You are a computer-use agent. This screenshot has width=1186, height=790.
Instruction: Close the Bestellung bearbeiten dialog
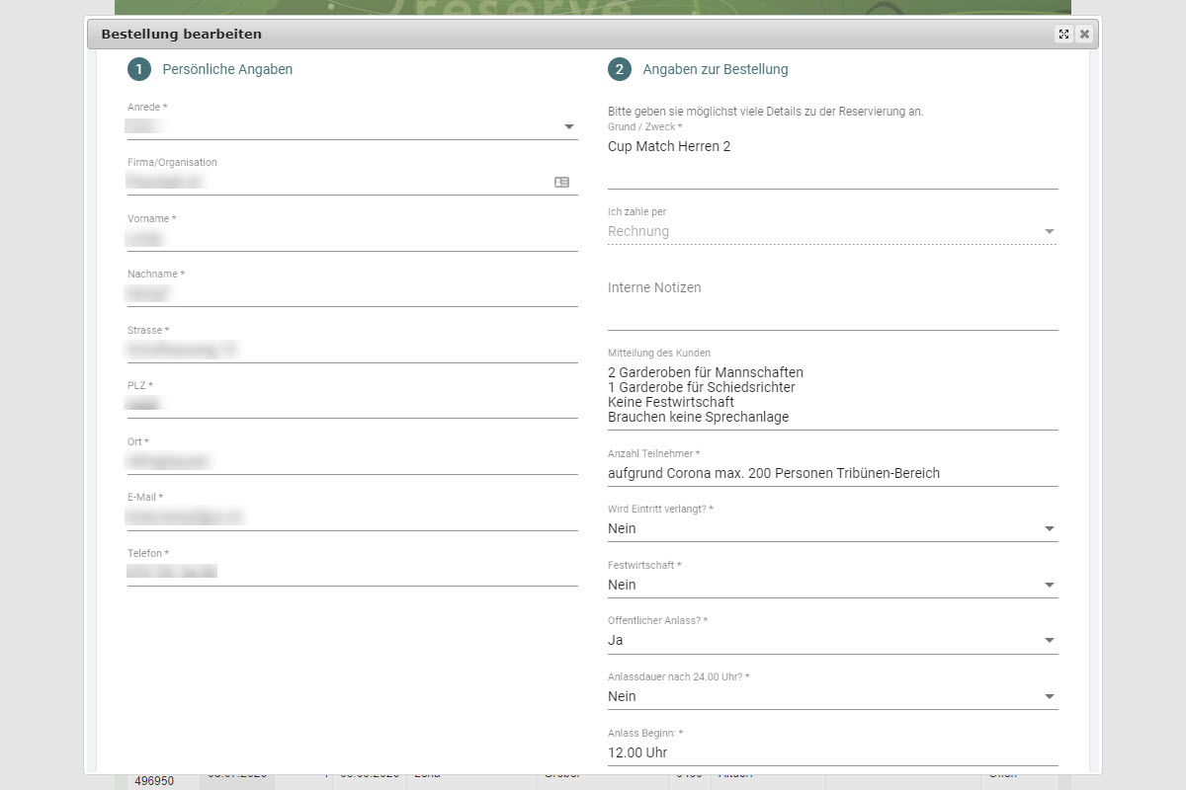(1084, 35)
